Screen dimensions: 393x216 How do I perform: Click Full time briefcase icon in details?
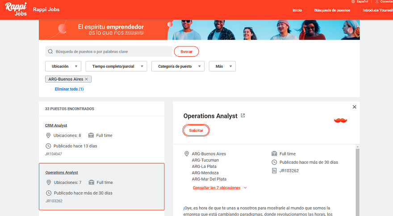click(275, 154)
